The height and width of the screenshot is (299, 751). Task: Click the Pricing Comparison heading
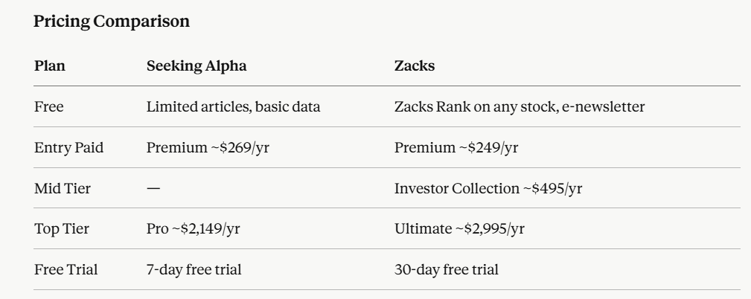112,22
